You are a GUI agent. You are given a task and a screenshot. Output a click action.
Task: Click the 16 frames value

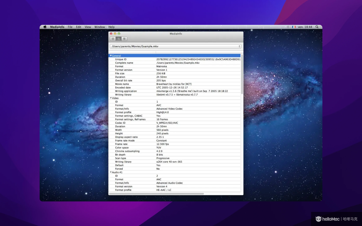(x=162, y=119)
